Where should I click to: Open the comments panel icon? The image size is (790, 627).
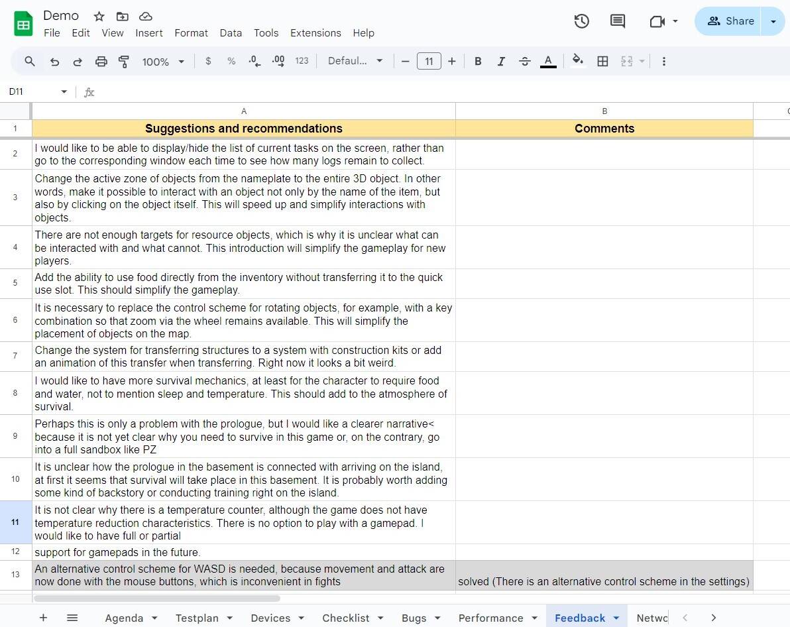coord(617,21)
